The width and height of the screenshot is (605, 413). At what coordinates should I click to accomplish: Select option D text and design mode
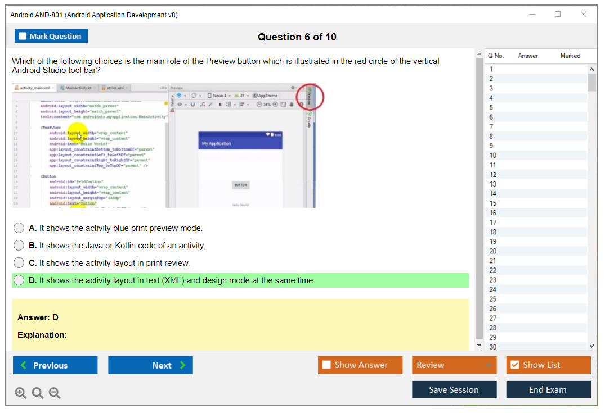tap(19, 280)
